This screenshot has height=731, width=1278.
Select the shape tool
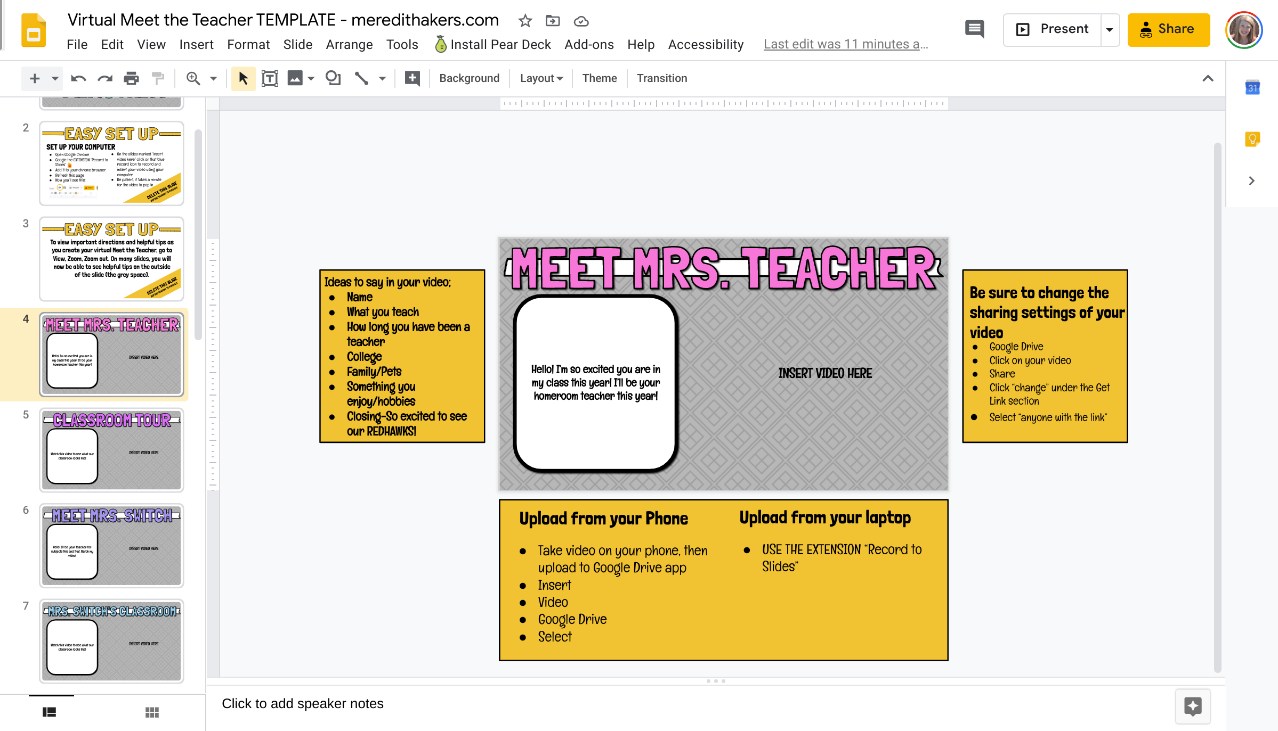click(x=333, y=78)
